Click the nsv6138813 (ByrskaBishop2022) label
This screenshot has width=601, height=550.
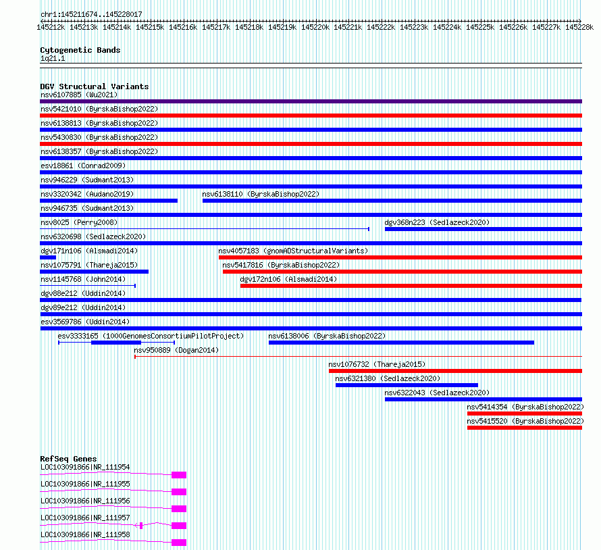click(99, 123)
